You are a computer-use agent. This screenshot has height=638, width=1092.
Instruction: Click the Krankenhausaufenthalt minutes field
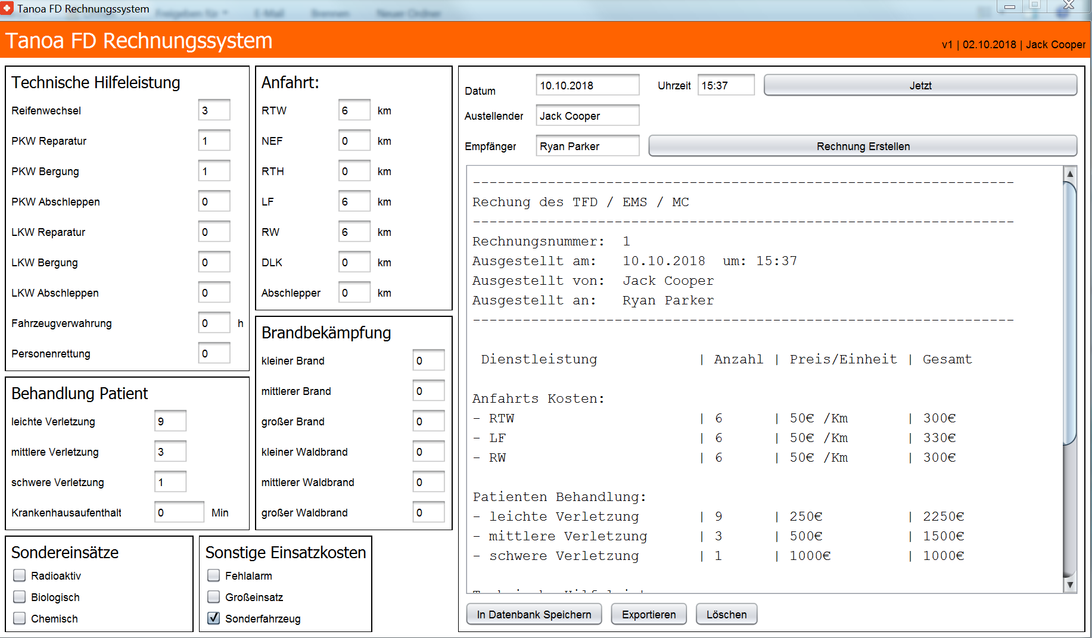coord(179,512)
